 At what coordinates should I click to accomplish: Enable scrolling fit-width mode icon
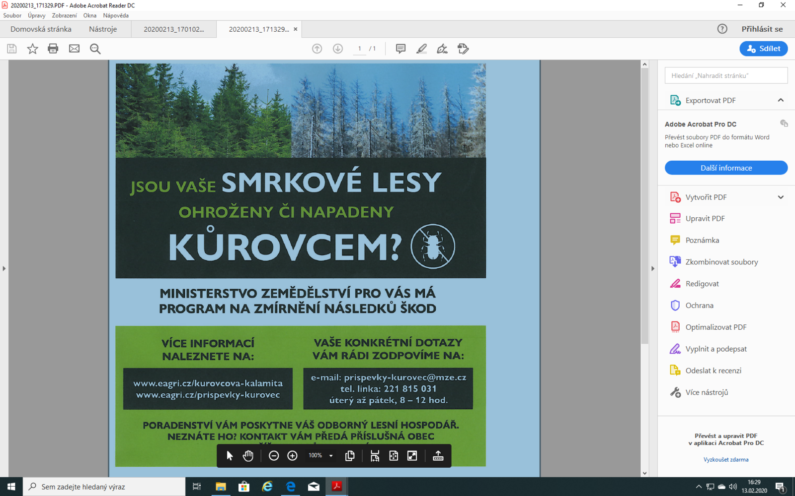(375, 456)
